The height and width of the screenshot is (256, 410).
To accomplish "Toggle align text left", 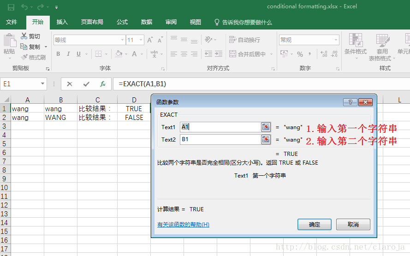I will point(174,54).
